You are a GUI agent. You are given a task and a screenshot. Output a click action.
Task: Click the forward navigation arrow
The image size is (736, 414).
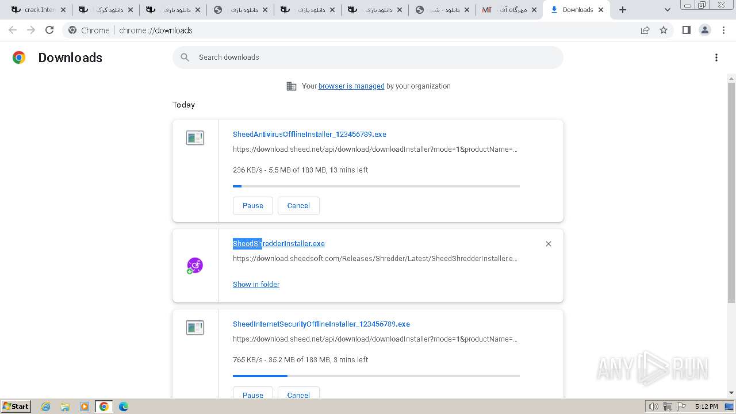(x=31, y=30)
